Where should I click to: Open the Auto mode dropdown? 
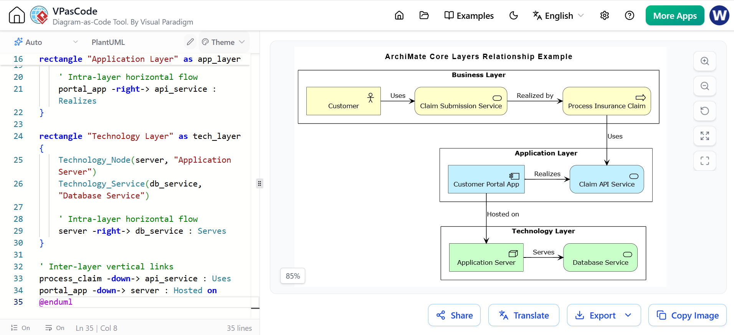tap(46, 42)
